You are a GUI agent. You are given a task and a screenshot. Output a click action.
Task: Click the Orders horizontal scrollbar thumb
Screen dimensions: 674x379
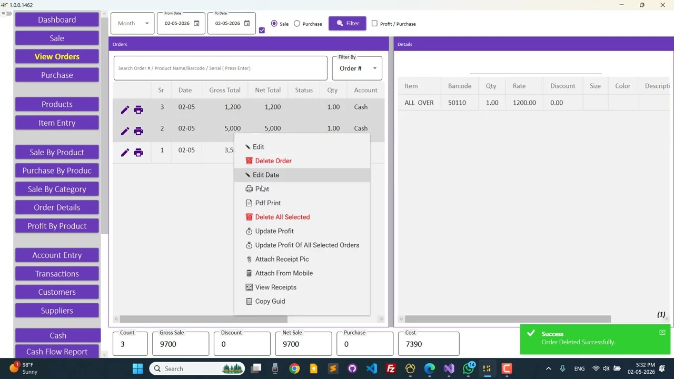[204, 319]
